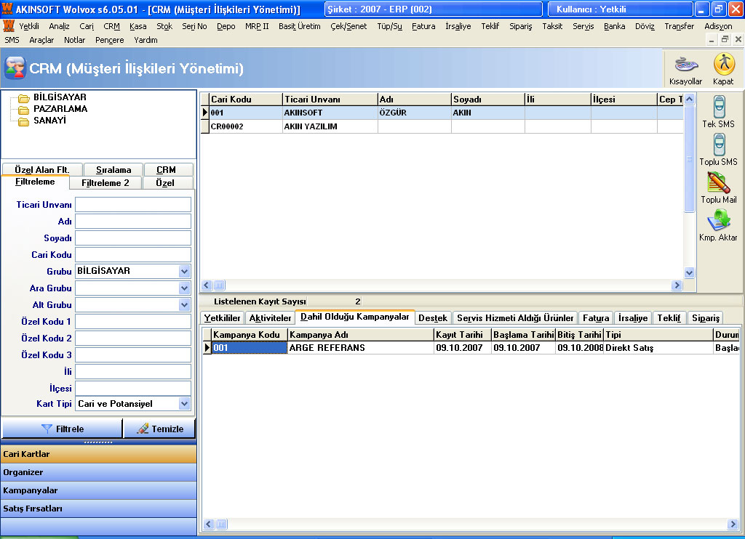This screenshot has height=539, width=745.
Task: Switch to the Özel Alan Flt. tab
Action: [41, 169]
